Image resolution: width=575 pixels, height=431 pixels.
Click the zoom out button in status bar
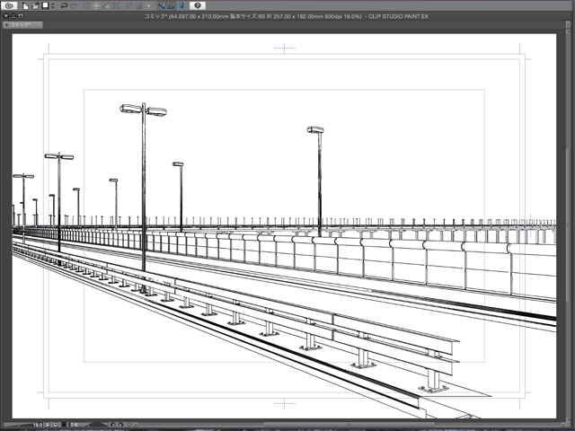click(x=48, y=425)
